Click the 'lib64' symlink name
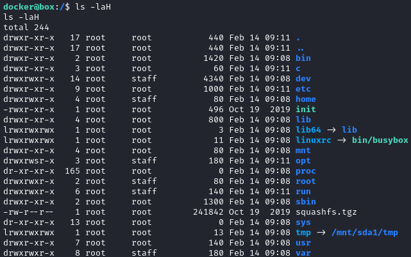This screenshot has height=257, width=411. point(308,130)
